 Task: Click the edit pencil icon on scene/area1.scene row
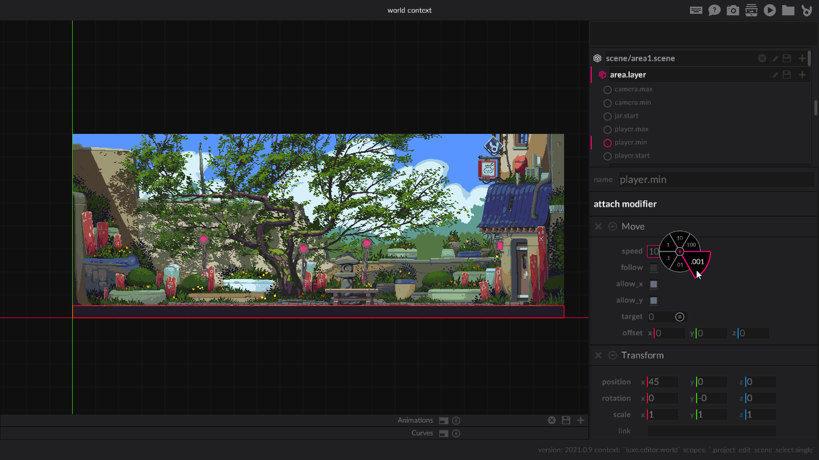pyautogui.click(x=775, y=58)
